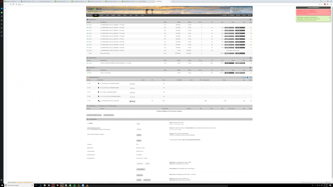Browse Disk 1 contents via View icon
Image resolution: width=333 pixels, height=187 pixels.
(x=251, y=28)
